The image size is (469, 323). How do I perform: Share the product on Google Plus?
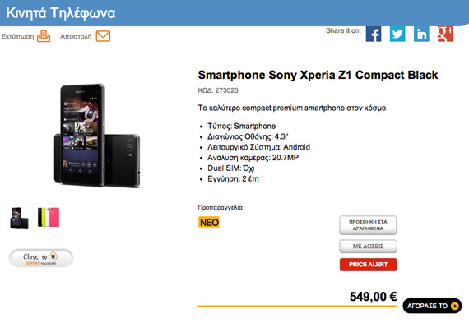point(445,34)
